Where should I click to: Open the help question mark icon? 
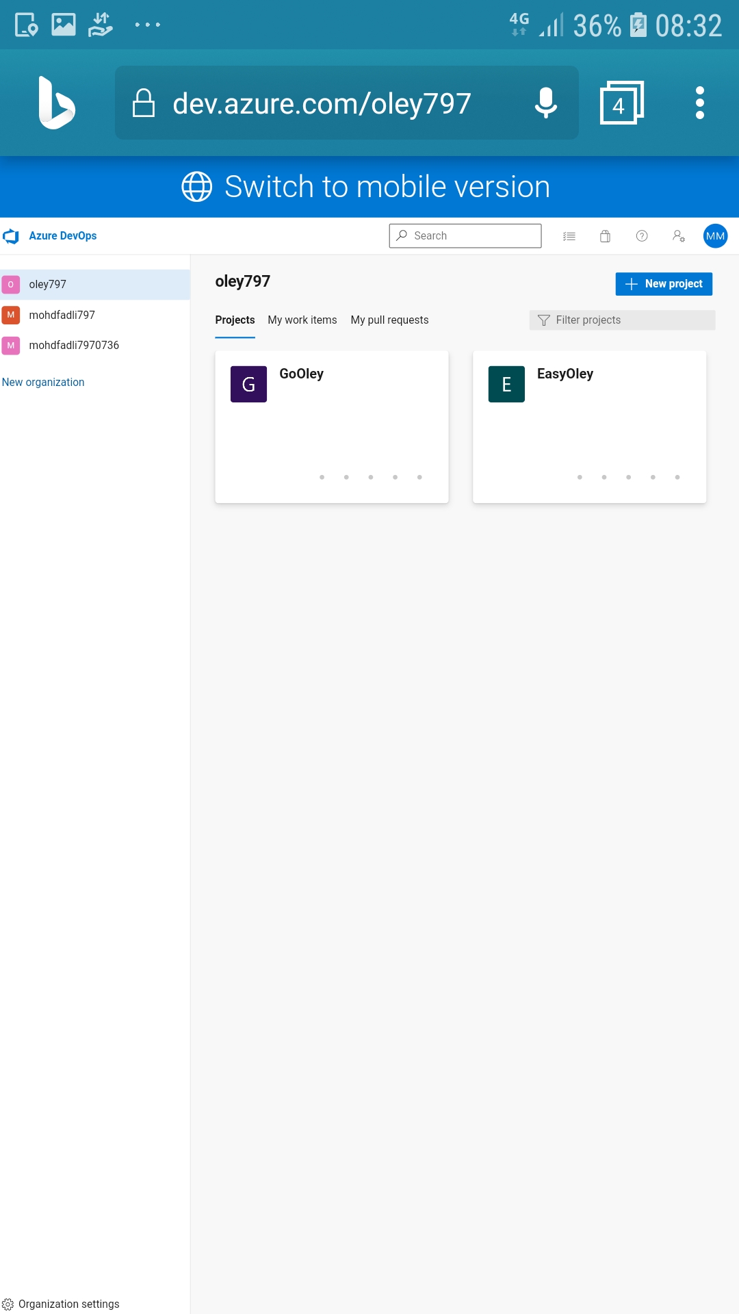click(x=642, y=236)
